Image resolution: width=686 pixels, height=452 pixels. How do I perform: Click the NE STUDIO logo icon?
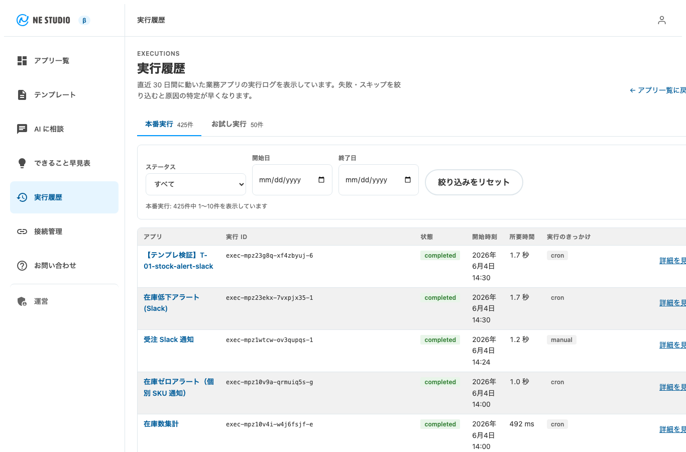(23, 20)
